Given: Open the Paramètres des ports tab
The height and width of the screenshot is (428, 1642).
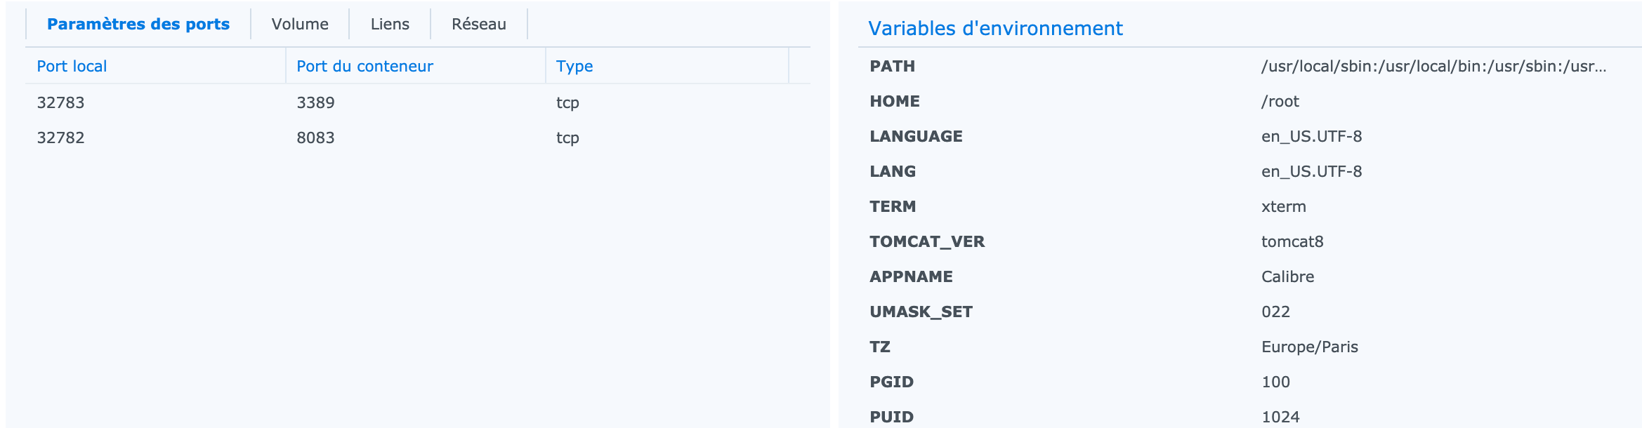Looking at the screenshot, I should pyautogui.click(x=138, y=25).
